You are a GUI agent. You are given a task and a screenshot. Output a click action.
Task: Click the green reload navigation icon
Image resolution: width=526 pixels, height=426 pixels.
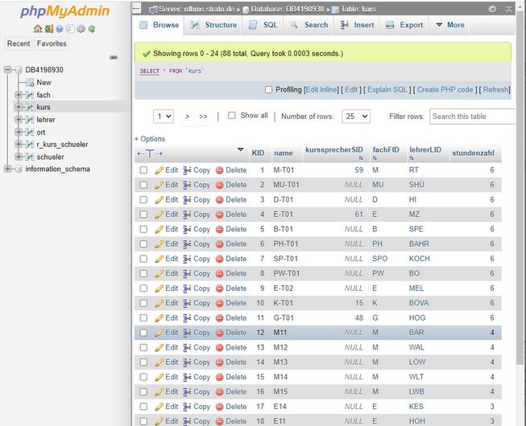(92, 29)
